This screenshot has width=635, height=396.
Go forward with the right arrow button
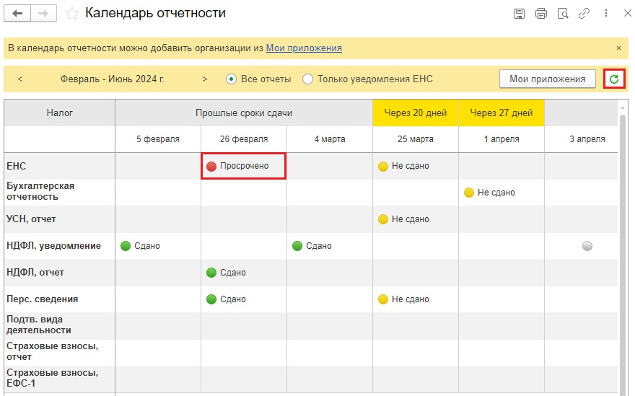(x=43, y=14)
